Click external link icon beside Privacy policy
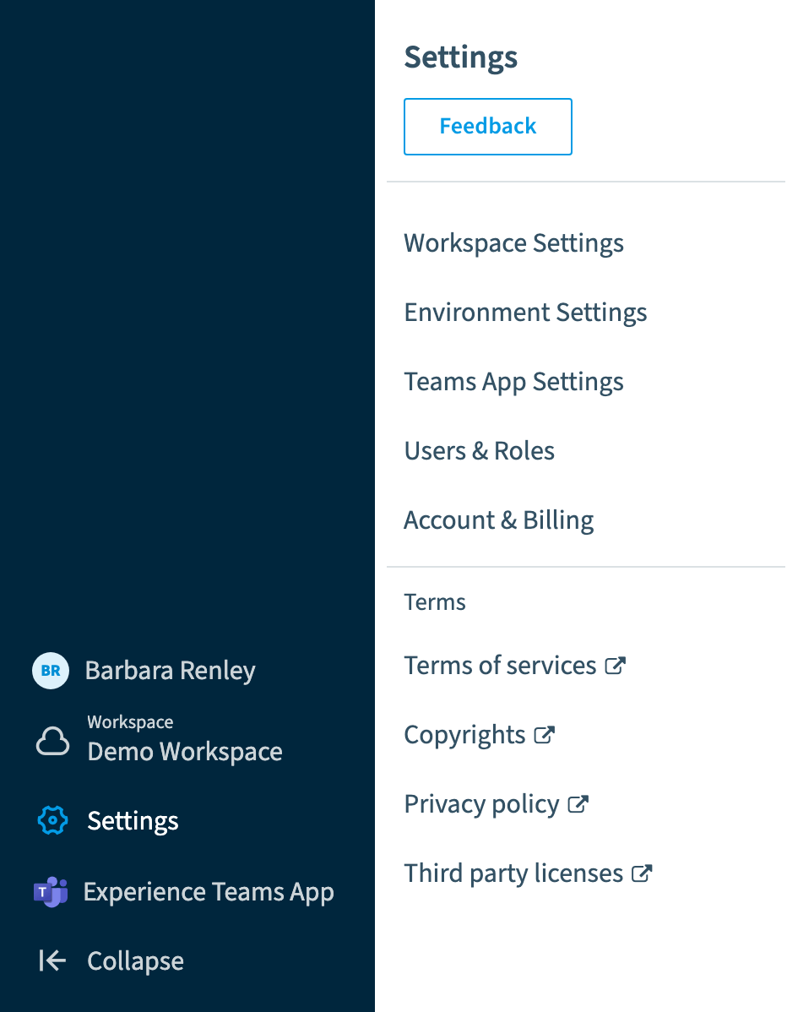Image resolution: width=787 pixels, height=1012 pixels. coord(578,804)
